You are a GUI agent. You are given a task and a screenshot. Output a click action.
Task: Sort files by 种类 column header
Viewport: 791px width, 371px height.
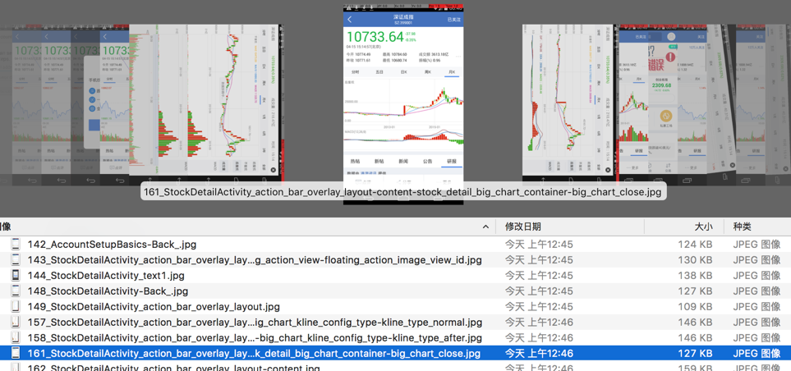pos(743,227)
